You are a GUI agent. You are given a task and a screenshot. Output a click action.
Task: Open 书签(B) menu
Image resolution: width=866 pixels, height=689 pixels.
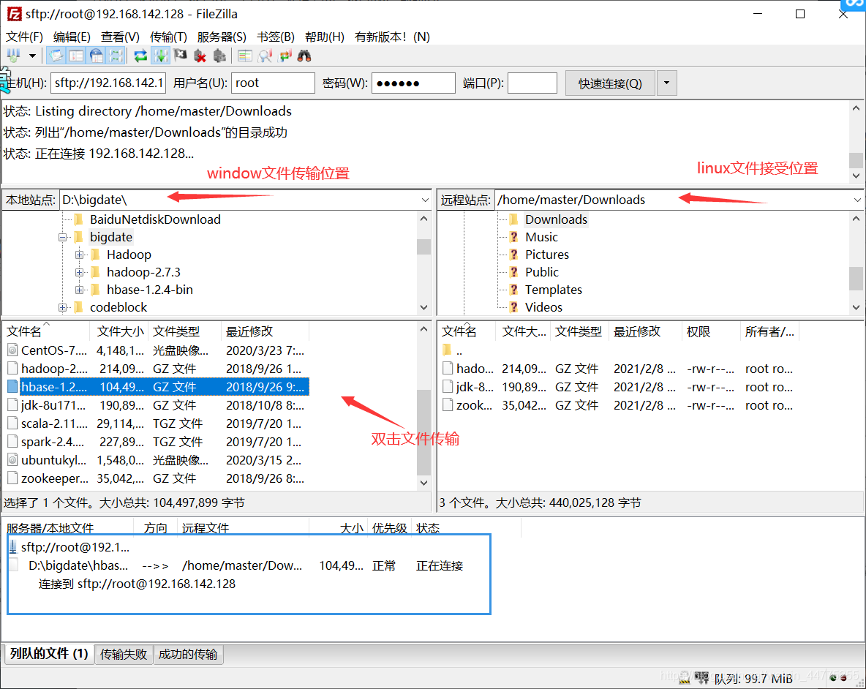tap(276, 37)
